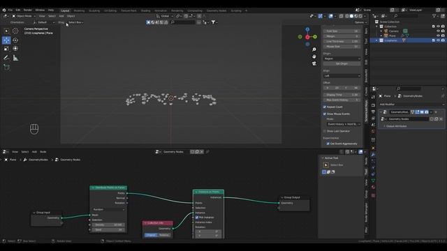Click the Set Origin button

coord(342,63)
